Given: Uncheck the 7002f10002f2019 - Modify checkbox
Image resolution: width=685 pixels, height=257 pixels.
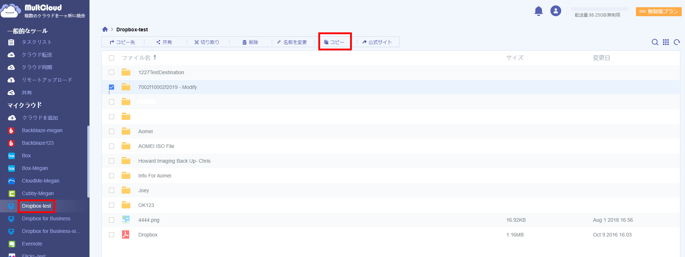Looking at the screenshot, I should point(112,87).
